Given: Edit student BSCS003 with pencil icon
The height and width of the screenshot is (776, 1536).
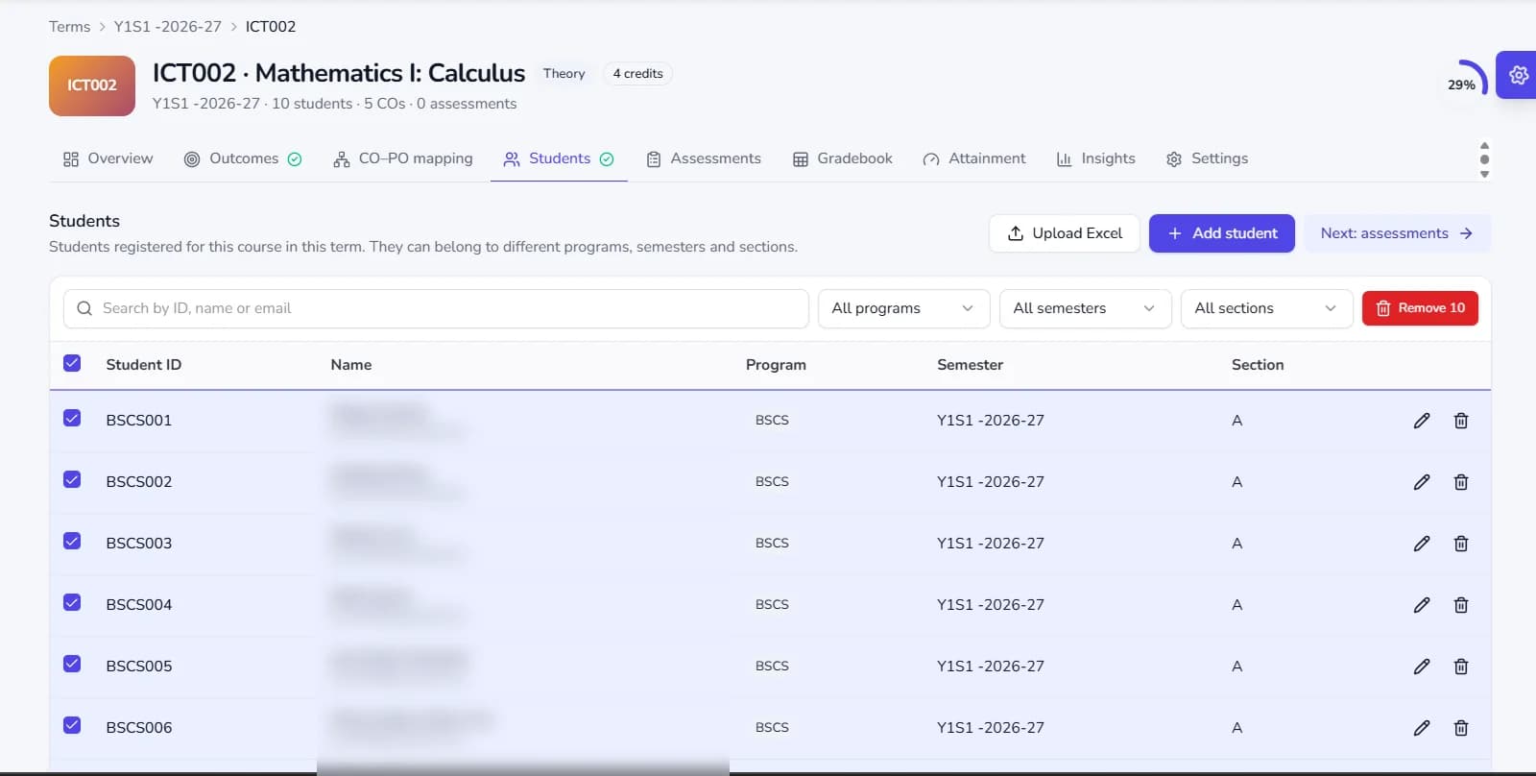Looking at the screenshot, I should 1422,544.
